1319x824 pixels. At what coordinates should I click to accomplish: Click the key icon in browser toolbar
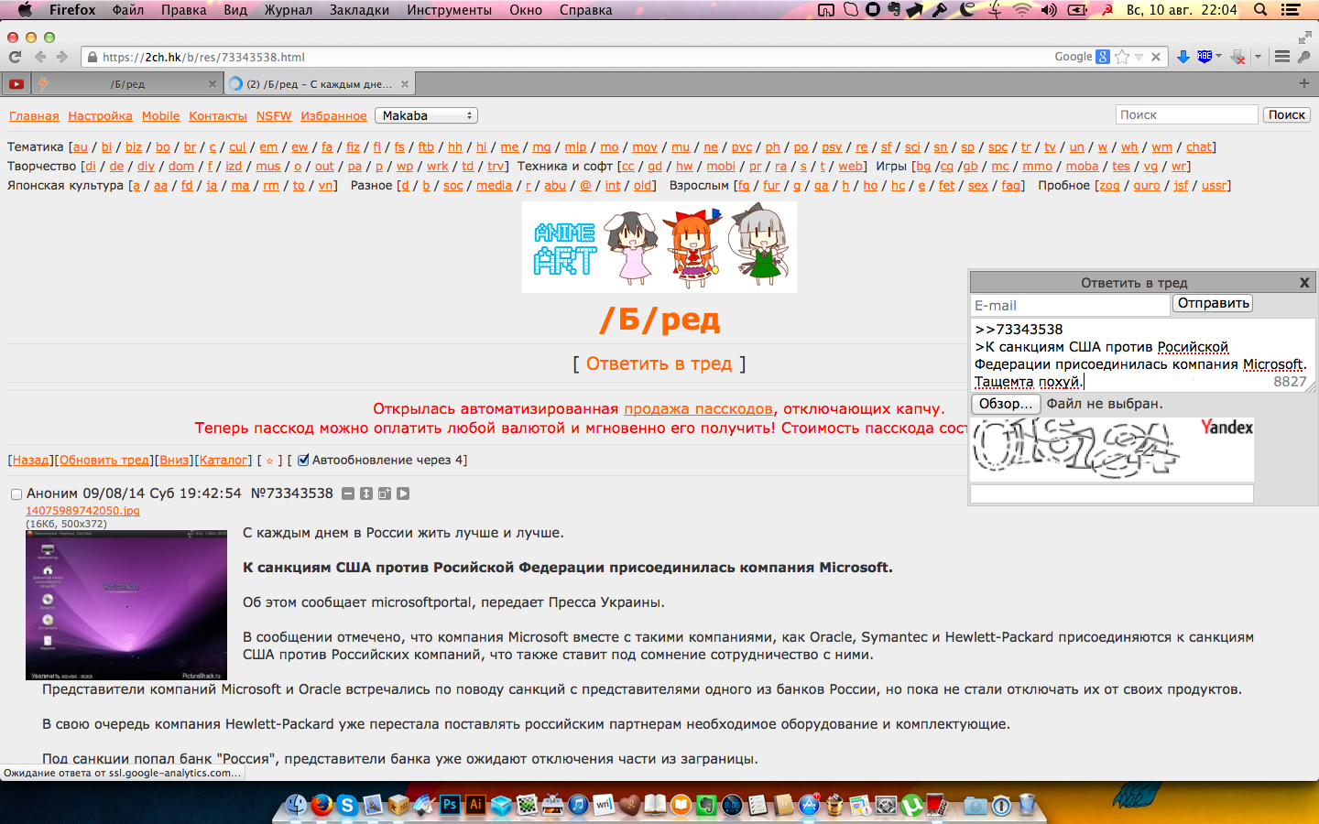tap(1304, 57)
